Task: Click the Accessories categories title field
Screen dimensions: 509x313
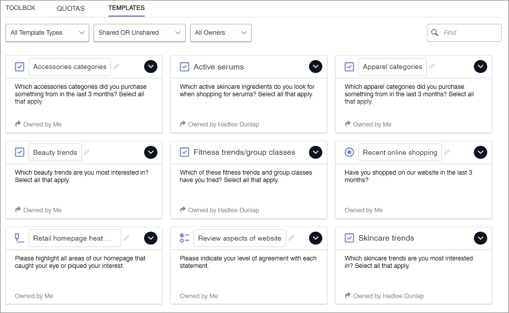Action: [x=70, y=66]
